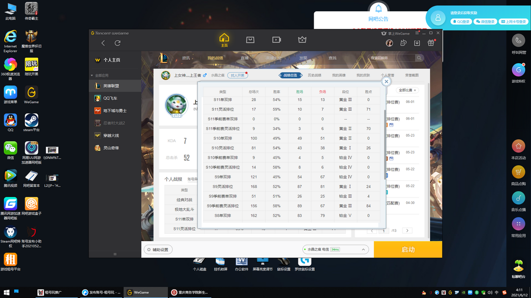Select 地下城与勇士 in sidebar

pos(115,111)
